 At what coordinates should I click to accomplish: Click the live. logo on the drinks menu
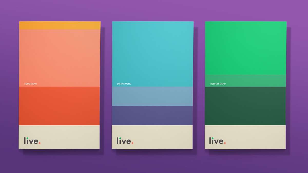click(x=125, y=141)
